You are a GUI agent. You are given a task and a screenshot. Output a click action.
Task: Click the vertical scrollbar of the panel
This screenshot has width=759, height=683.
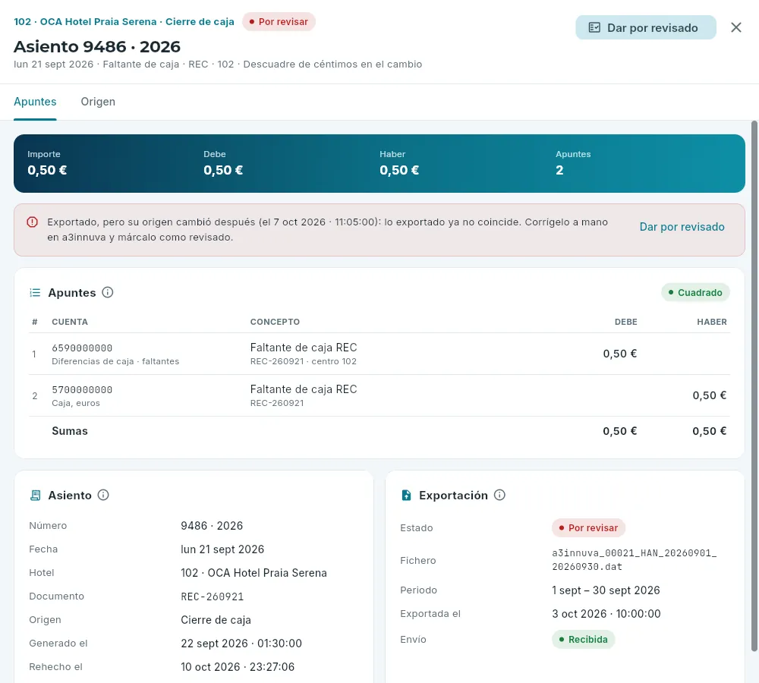[x=754, y=386]
